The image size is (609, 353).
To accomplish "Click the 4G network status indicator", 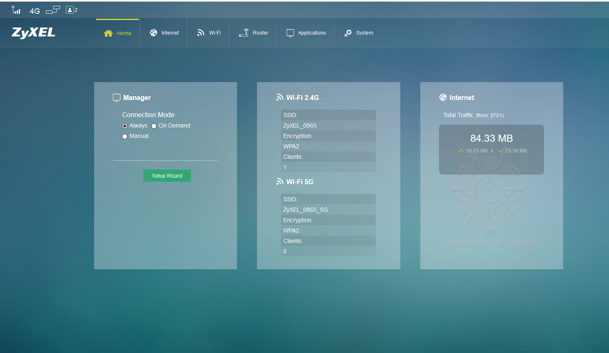I will [x=35, y=11].
